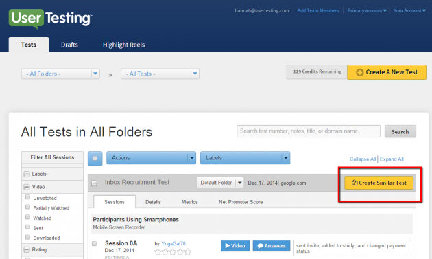The width and height of the screenshot is (432, 259).
Task: Select the Details tab
Action: (153, 202)
